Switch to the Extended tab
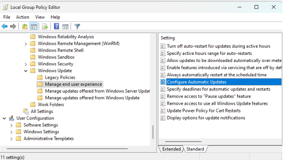Viewport: 284px width, 160px height. pos(171,149)
